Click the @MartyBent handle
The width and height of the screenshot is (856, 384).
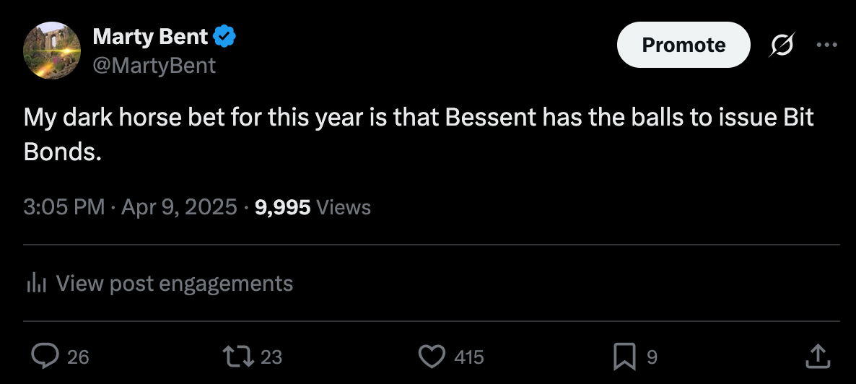pos(154,66)
